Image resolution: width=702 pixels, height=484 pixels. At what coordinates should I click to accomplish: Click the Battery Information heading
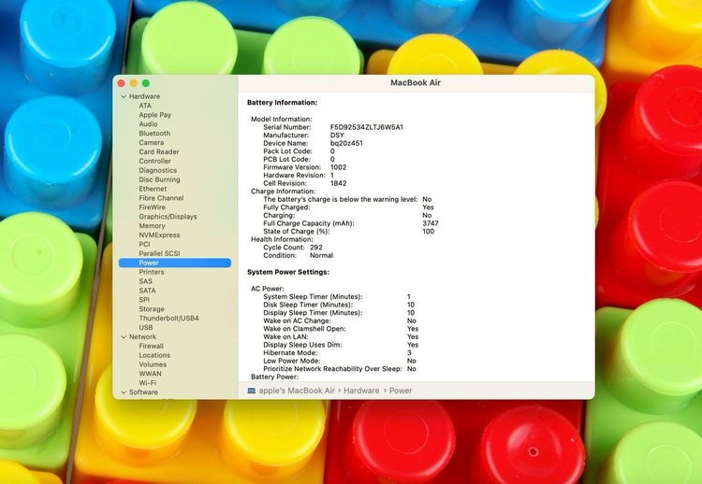point(282,103)
